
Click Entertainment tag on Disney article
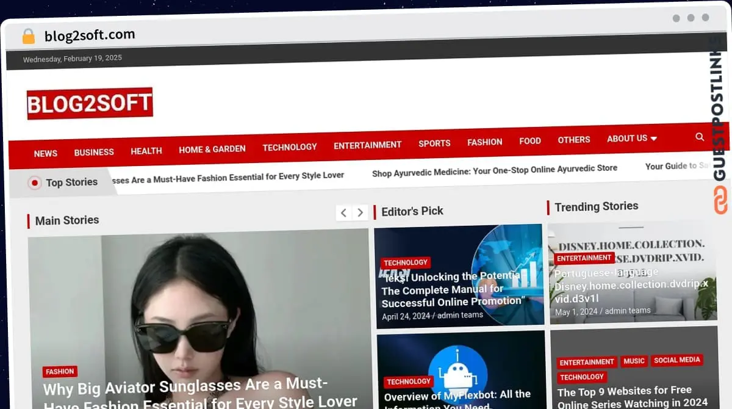tap(584, 258)
